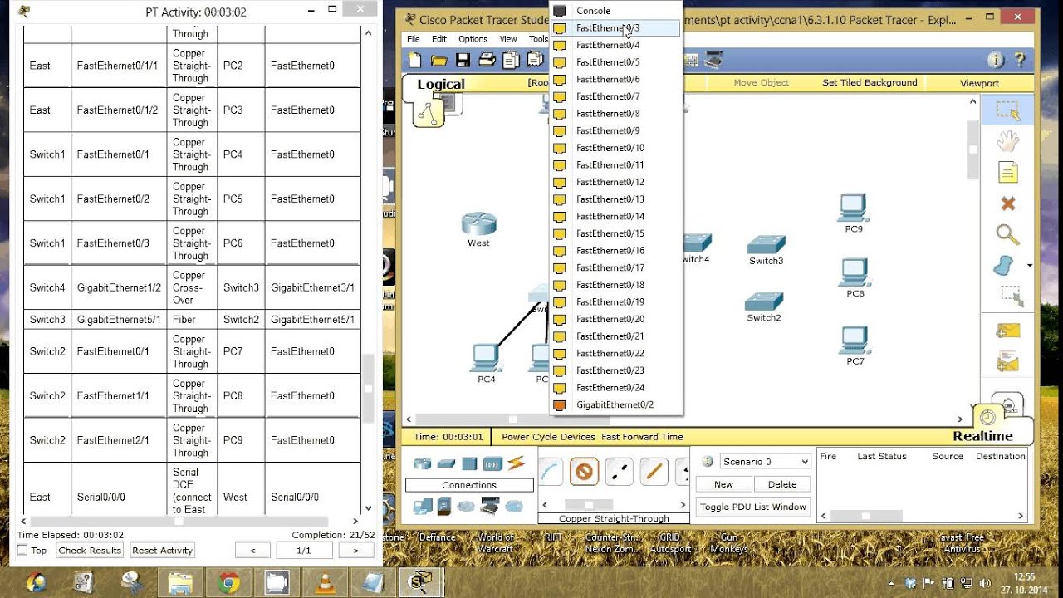1063x598 pixels.
Task: Go to previous activity page
Action: pos(252,550)
